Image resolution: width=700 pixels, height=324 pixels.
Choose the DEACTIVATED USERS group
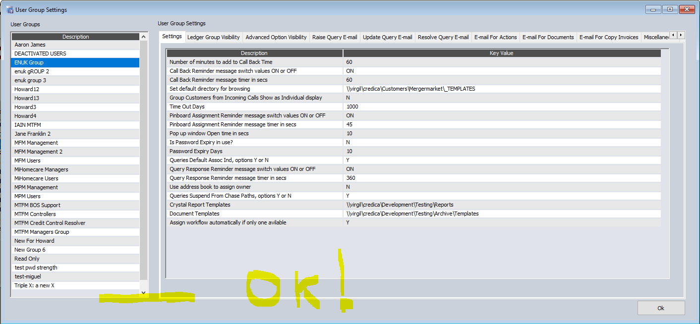40,54
